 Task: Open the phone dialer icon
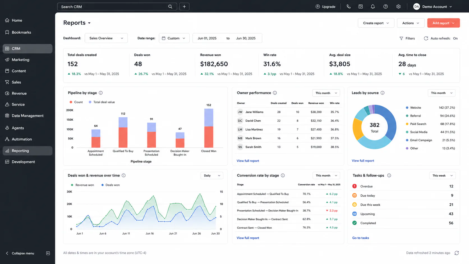[348, 6]
